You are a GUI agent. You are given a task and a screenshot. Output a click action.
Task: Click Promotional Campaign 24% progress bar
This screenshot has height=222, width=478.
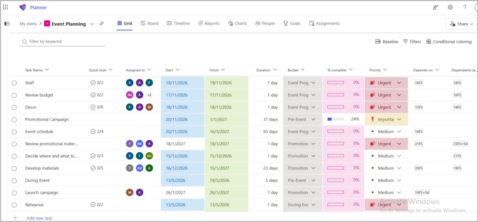pos(336,119)
